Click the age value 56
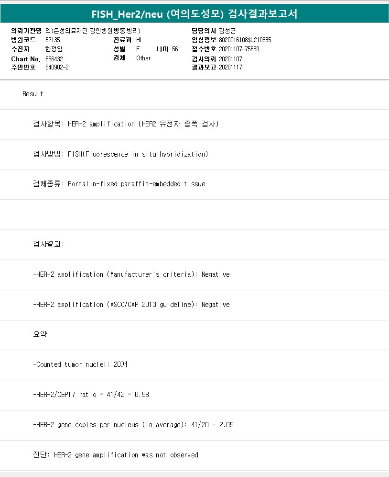This screenshot has width=389, height=477. point(175,49)
